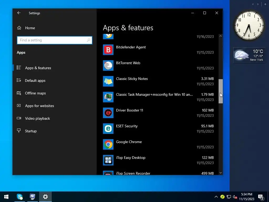269x202 pixels.
Task: Click the 122 MB size value
Action: 208,158
